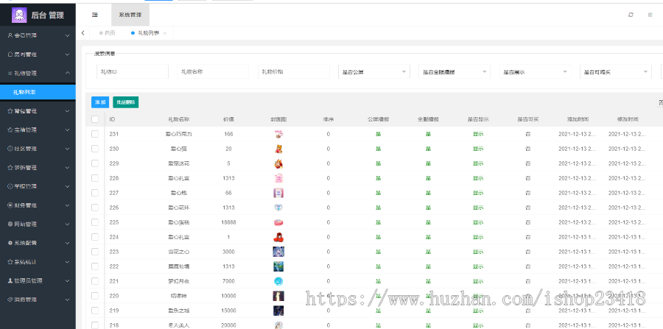Tick the checkbox for gift ID 227
This screenshot has height=329, width=663.
[95, 193]
